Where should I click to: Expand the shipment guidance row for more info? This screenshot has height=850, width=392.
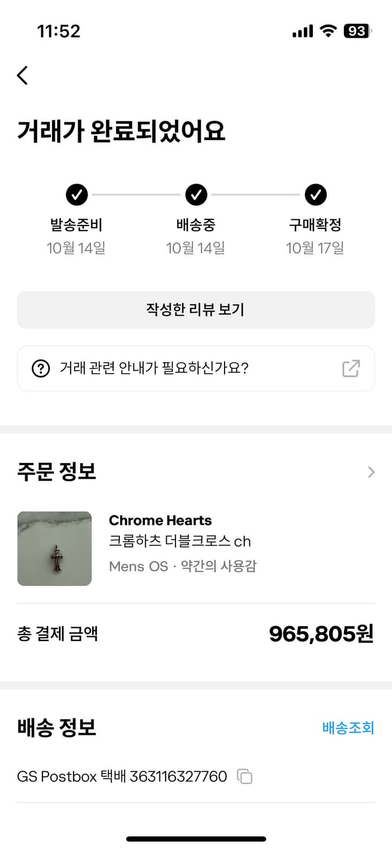(x=196, y=368)
